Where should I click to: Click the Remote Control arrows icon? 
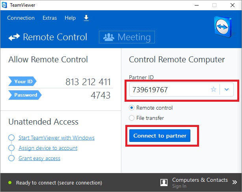14,37
